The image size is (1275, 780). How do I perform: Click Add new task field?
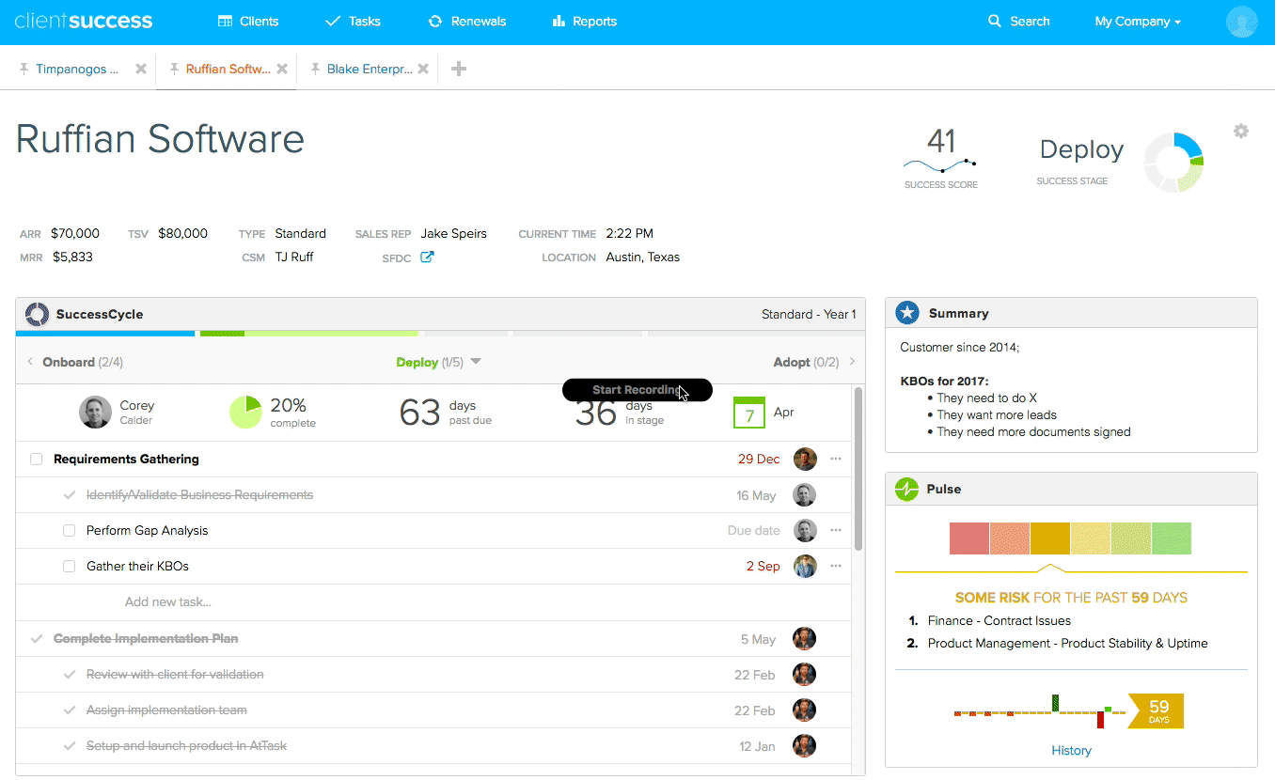click(168, 602)
